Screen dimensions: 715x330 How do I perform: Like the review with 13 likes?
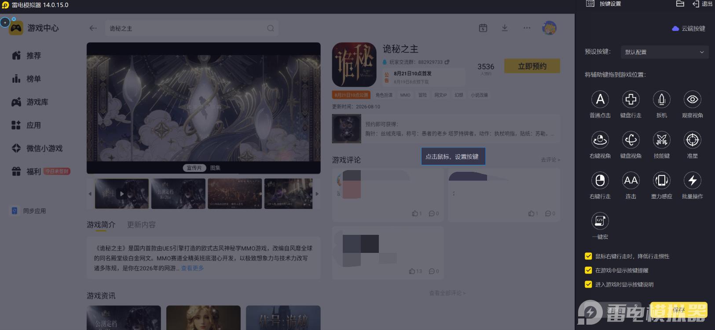(x=412, y=271)
